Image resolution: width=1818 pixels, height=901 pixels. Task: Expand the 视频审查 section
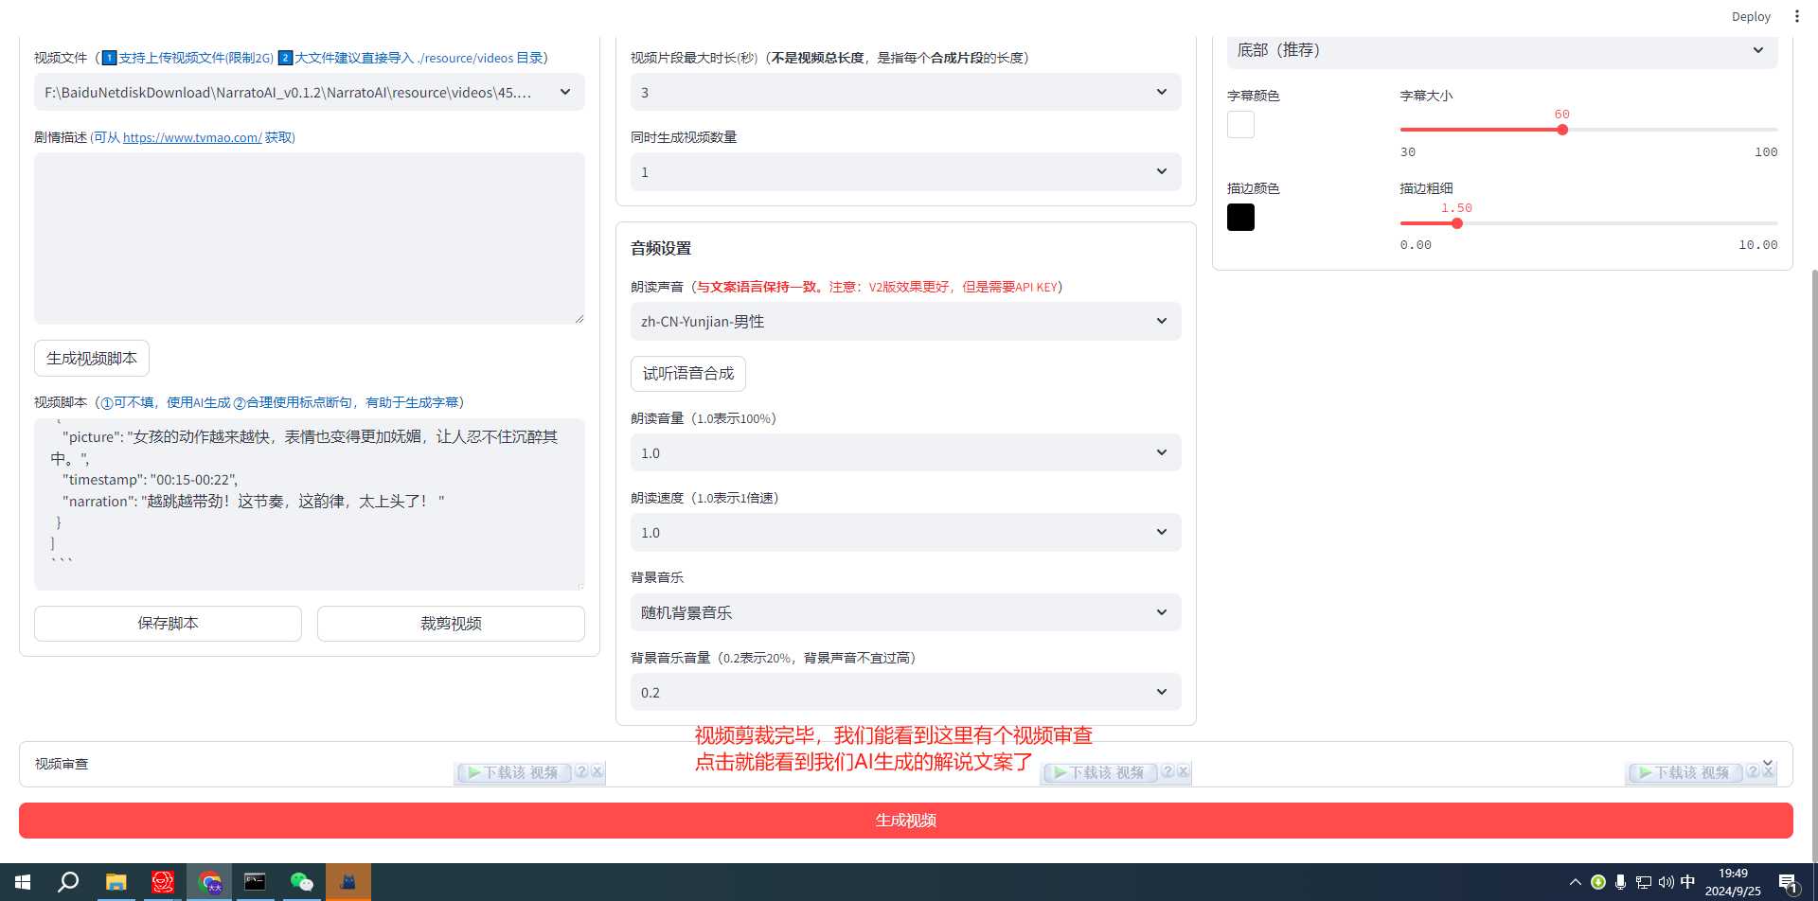906,764
